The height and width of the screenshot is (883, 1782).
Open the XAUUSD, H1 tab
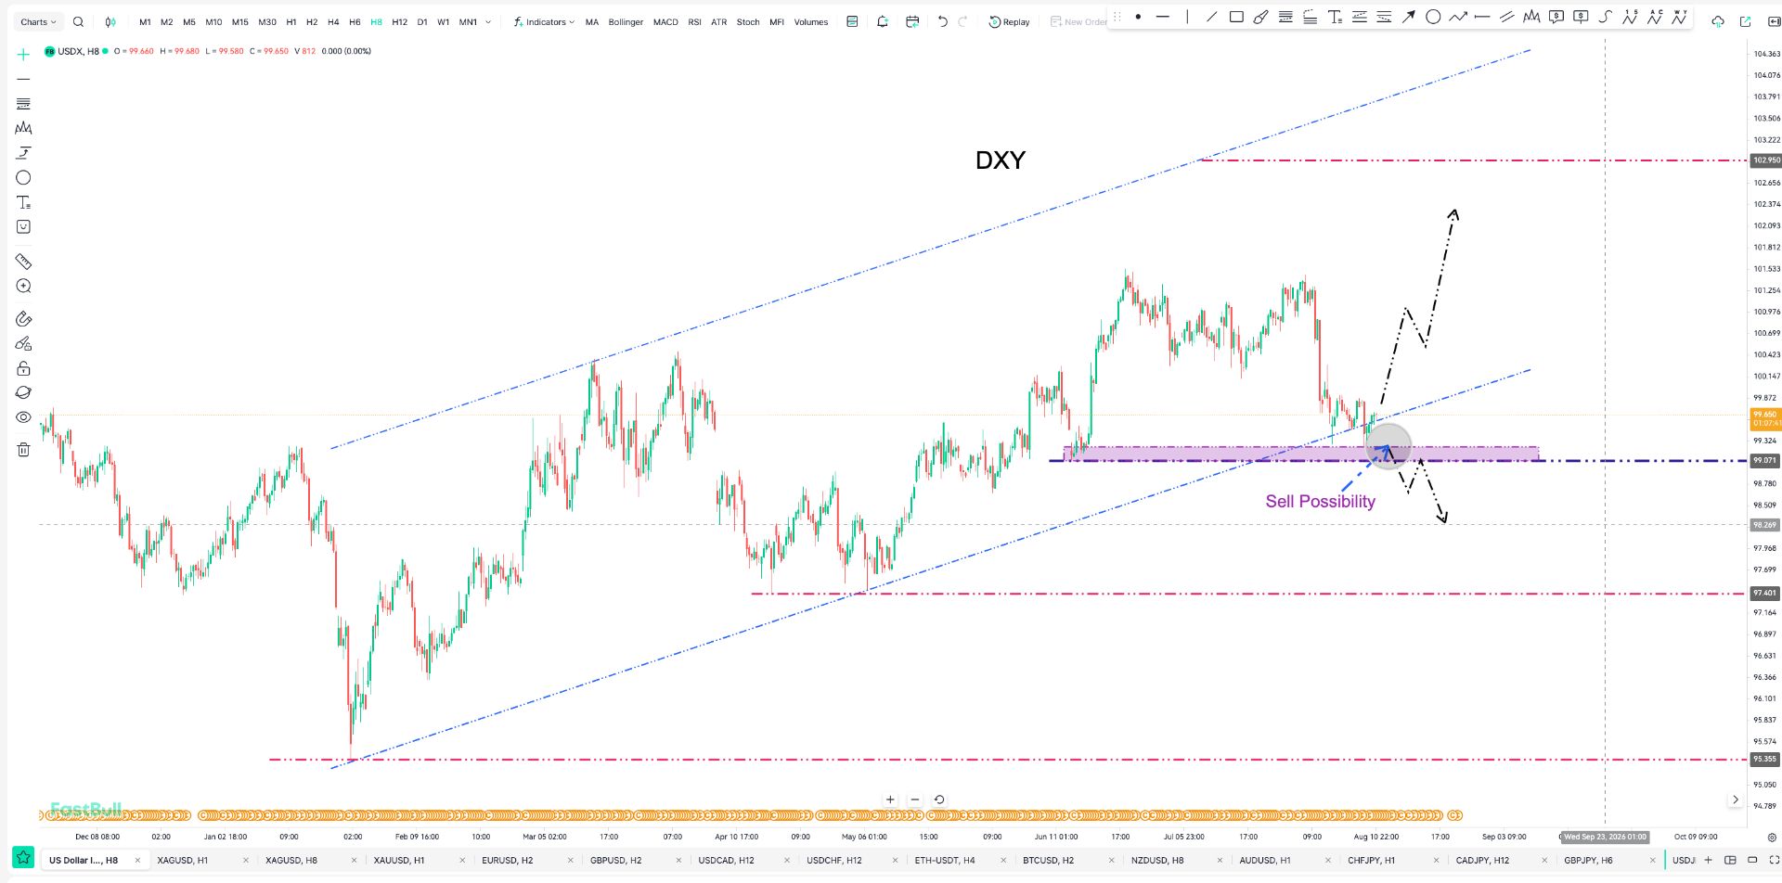coord(399,860)
